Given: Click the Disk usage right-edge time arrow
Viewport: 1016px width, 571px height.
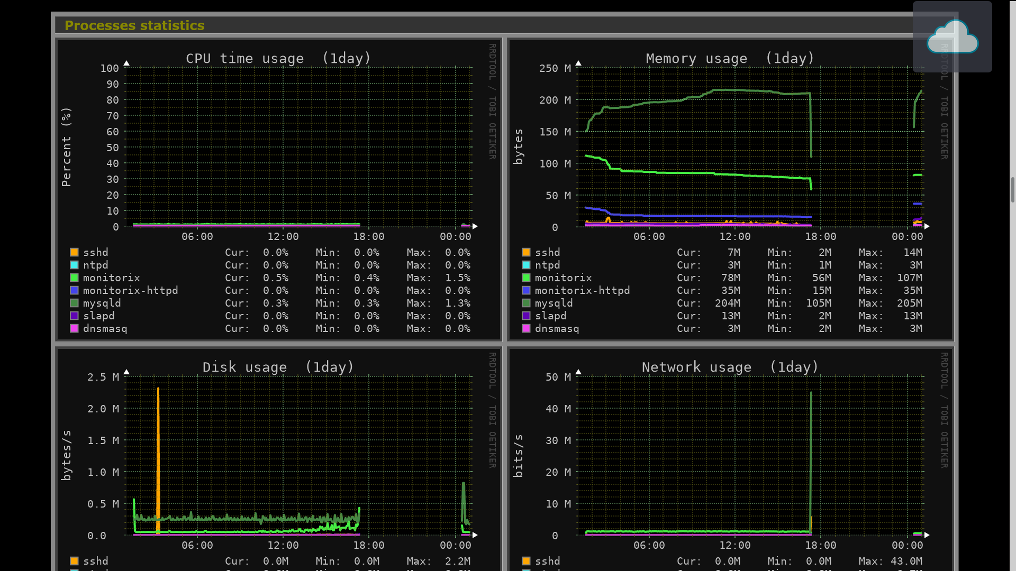Looking at the screenshot, I should click(475, 535).
